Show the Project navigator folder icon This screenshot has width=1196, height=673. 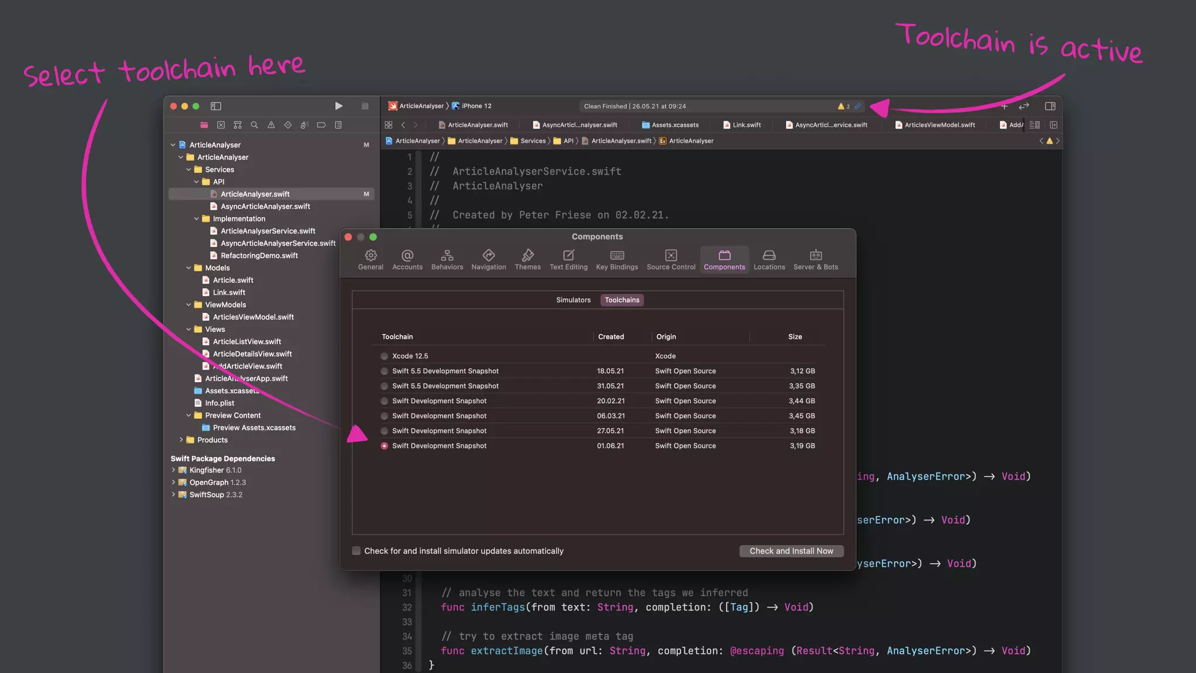204,125
